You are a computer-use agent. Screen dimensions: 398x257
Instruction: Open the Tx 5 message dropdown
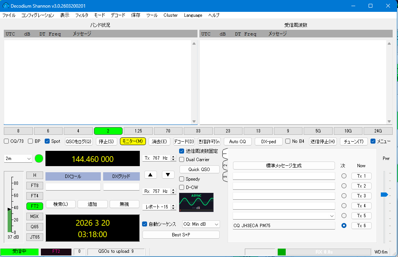coord(331,216)
